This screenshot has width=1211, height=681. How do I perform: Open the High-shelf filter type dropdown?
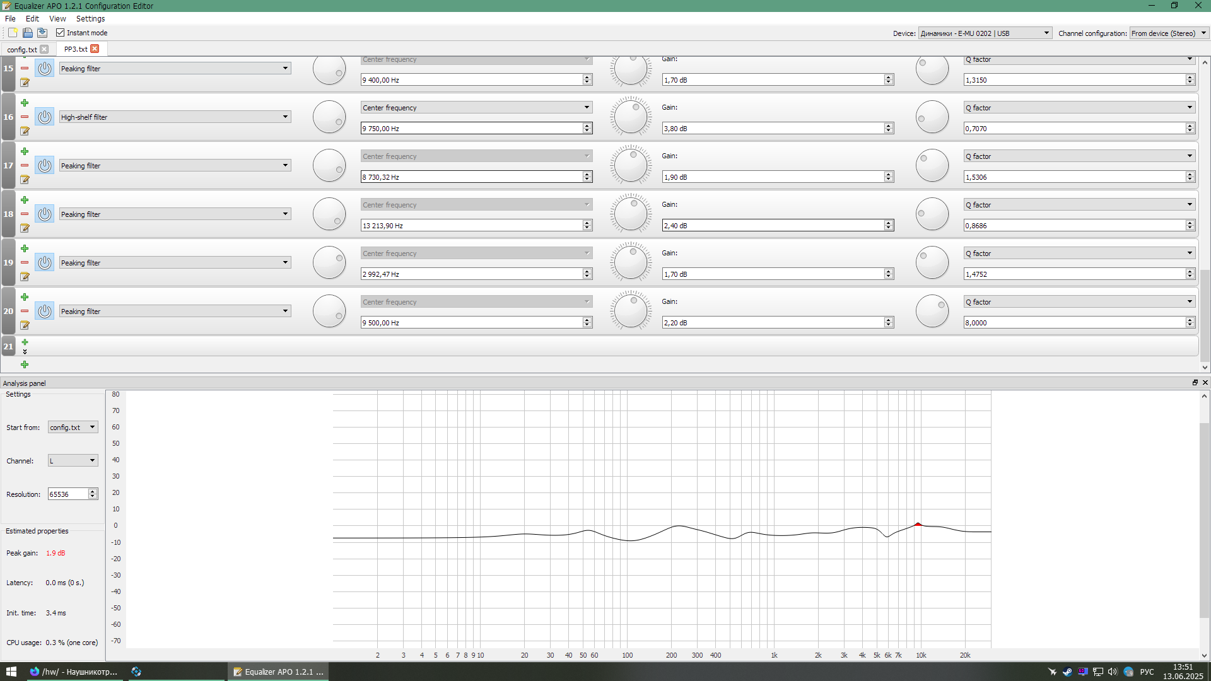pos(175,117)
